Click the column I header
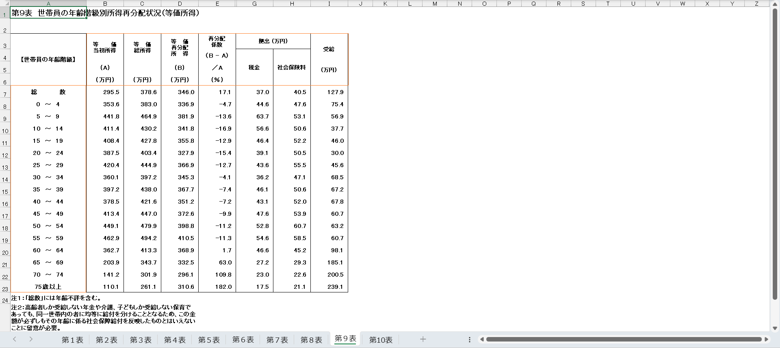 [329, 4]
